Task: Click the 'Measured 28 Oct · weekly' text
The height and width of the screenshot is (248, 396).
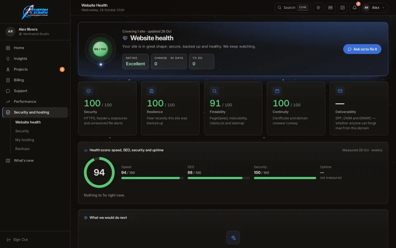Action: (x=362, y=150)
